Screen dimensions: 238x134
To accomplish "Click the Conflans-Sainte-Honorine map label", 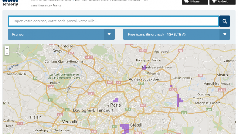I will pyautogui.click(x=64, y=62).
